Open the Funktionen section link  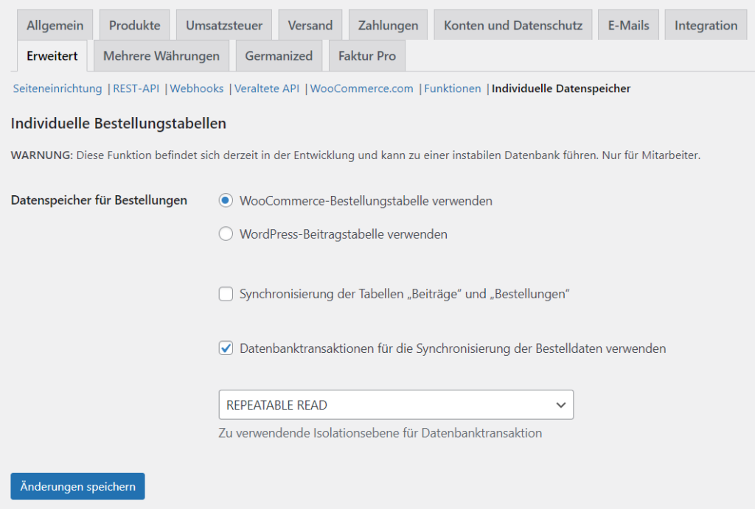tap(453, 88)
